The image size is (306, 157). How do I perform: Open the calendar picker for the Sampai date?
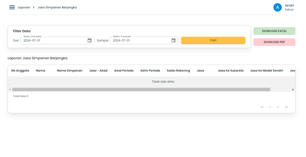[x=173, y=40]
